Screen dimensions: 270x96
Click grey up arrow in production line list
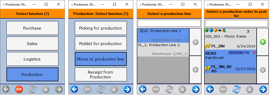(195, 42)
